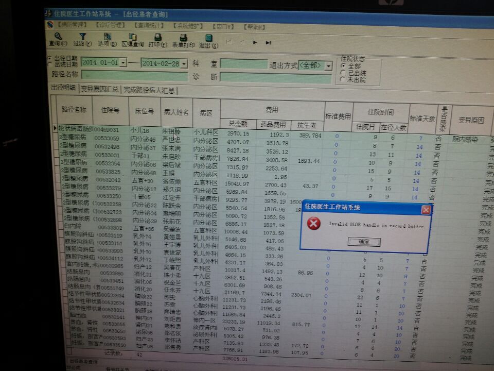Select the 出院日期 radio button
Screen dimensions: 494x371
(49, 64)
